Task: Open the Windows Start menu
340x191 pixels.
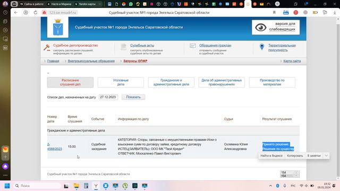Action: 7,186
